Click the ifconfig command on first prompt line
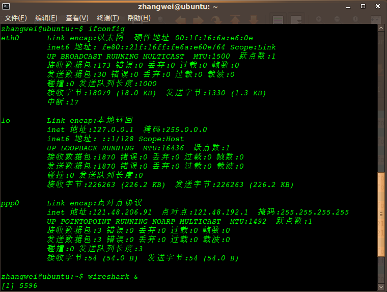Image resolution: width=387 pixels, height=292 pixels. tap(106, 29)
